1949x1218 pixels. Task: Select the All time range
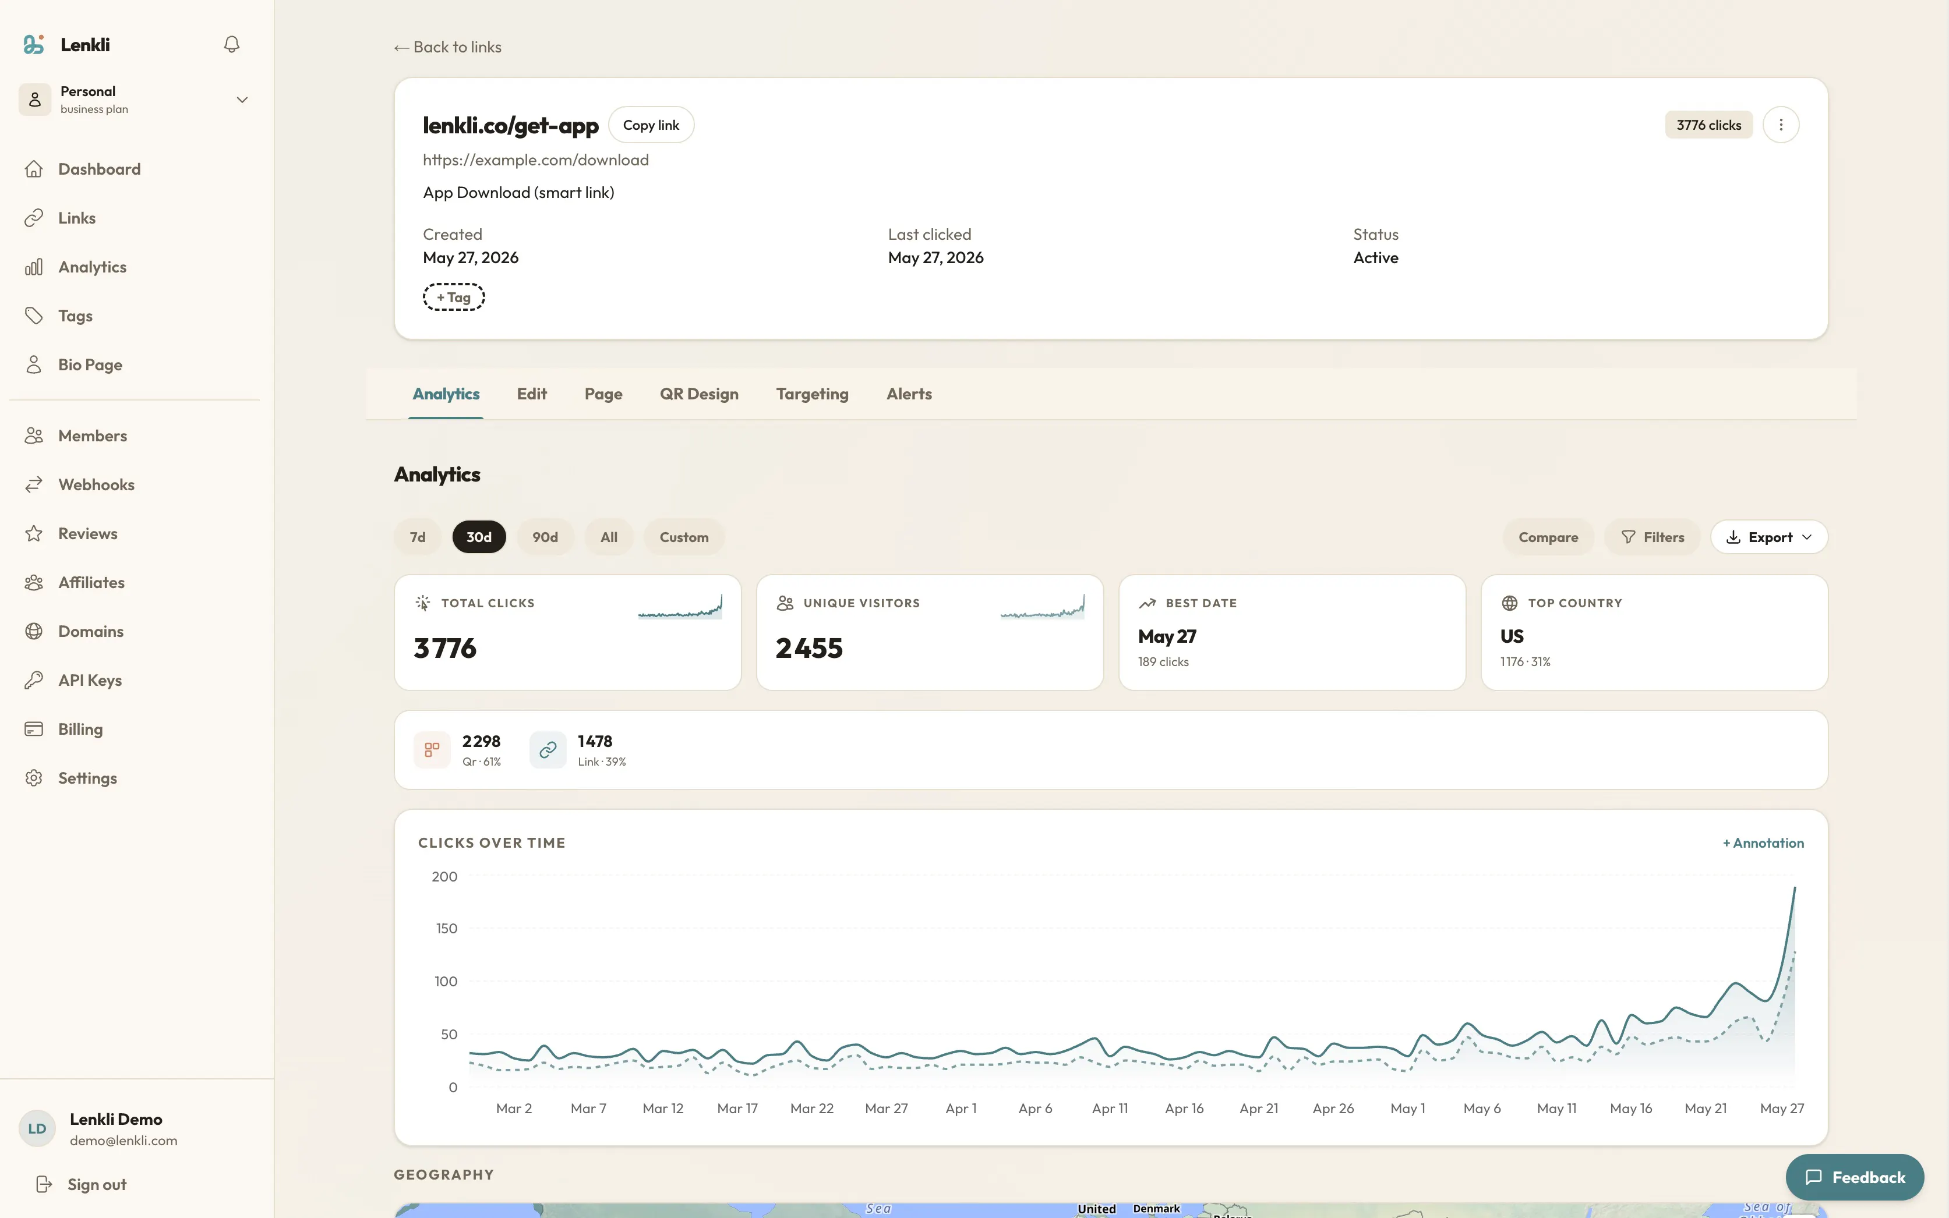click(x=609, y=537)
